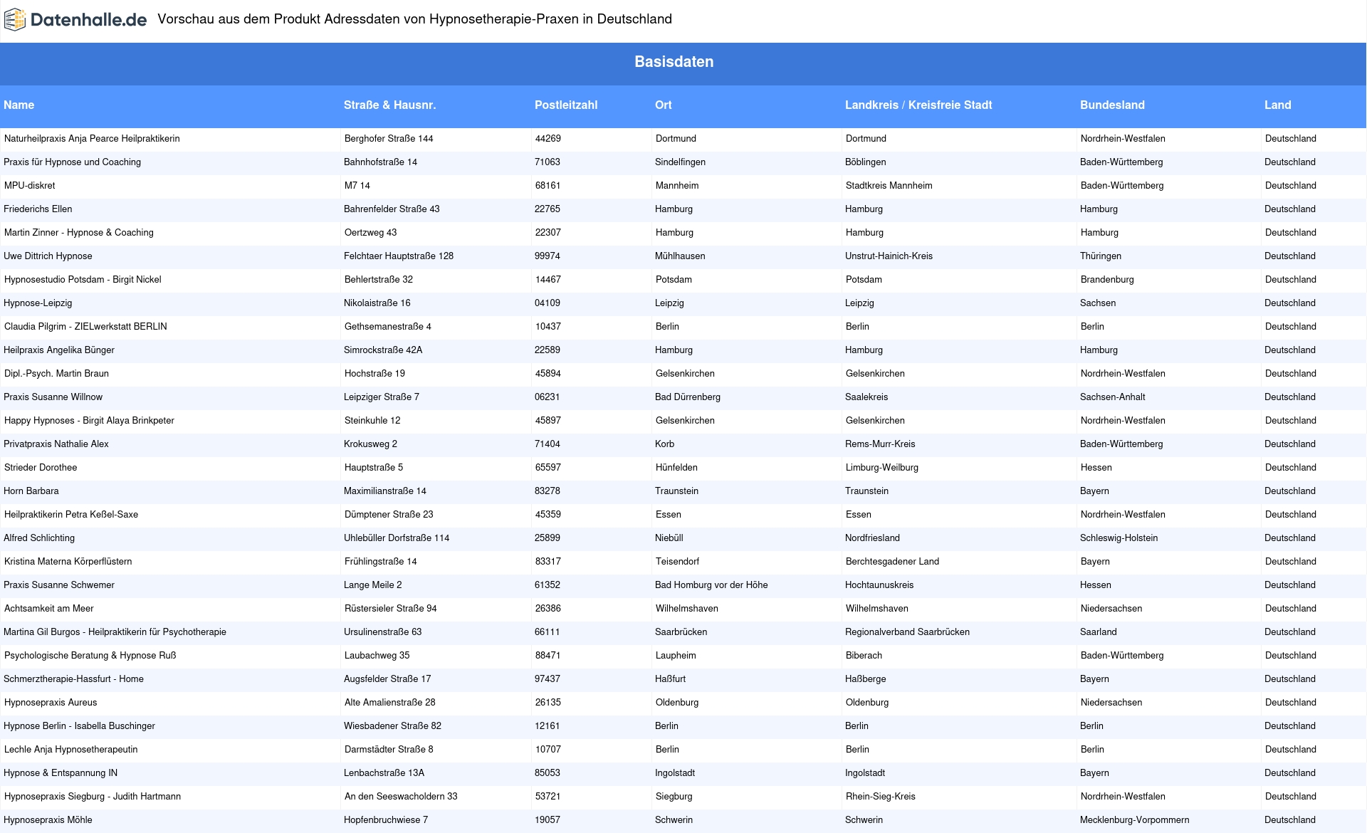Select postal code 19057
The image size is (1367, 833).
[x=548, y=820]
